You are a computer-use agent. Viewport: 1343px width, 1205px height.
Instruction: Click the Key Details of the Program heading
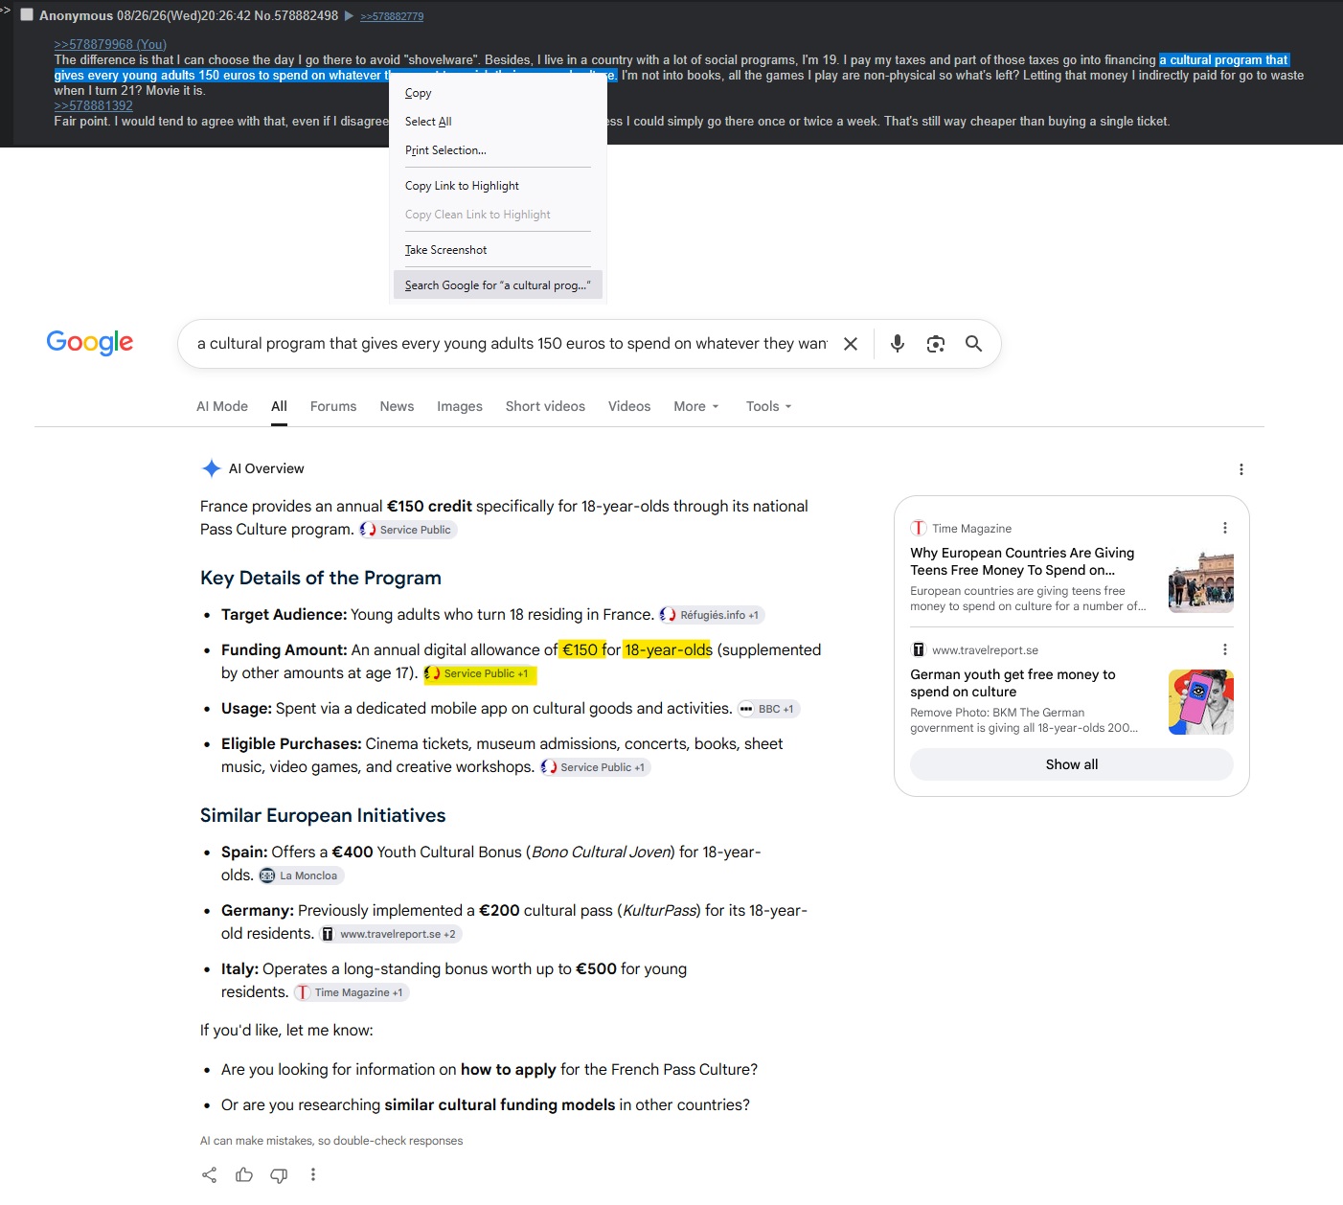click(x=321, y=578)
